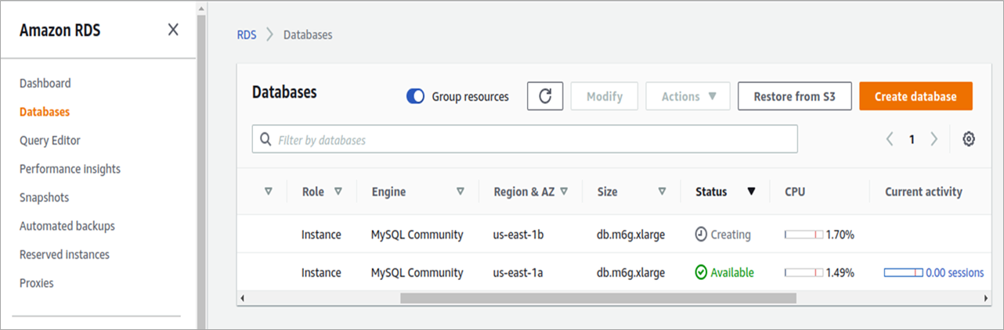Click Restore from S3 button
The height and width of the screenshot is (330, 1004).
pyautogui.click(x=794, y=96)
